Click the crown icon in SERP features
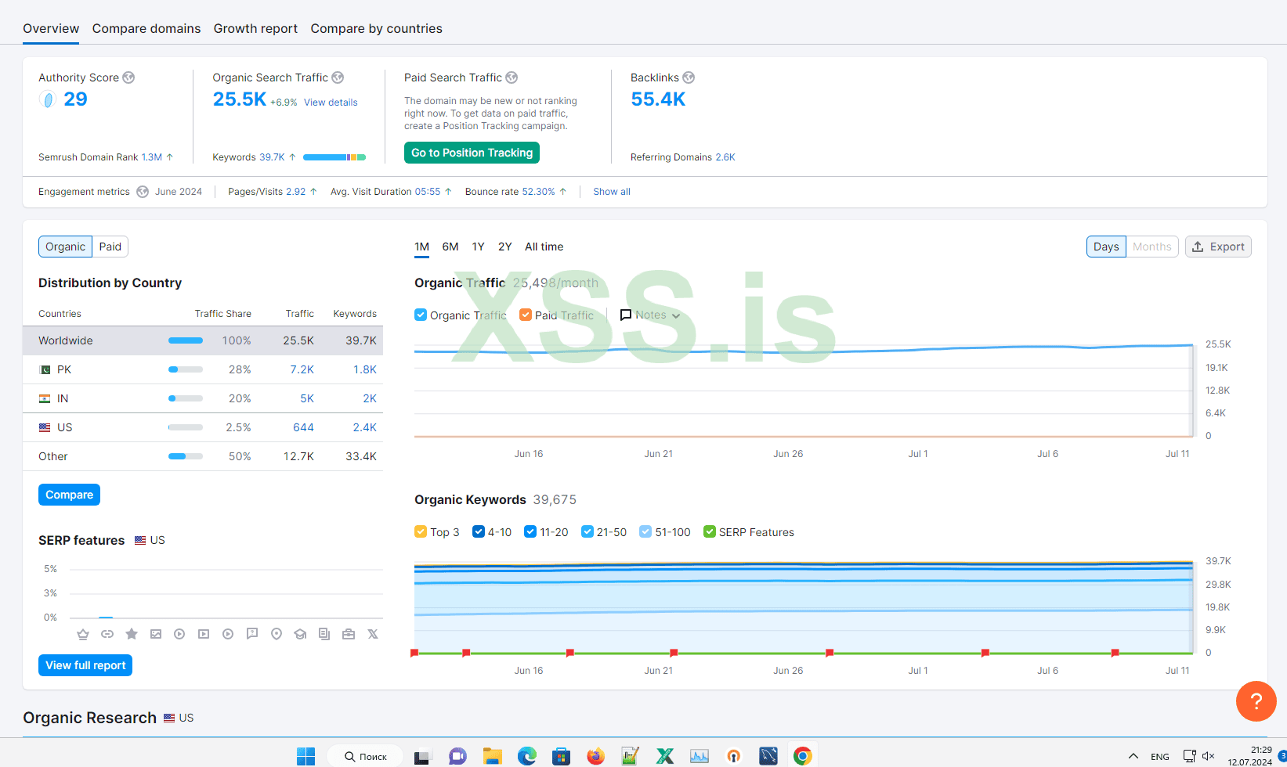1287x767 pixels. click(x=83, y=634)
